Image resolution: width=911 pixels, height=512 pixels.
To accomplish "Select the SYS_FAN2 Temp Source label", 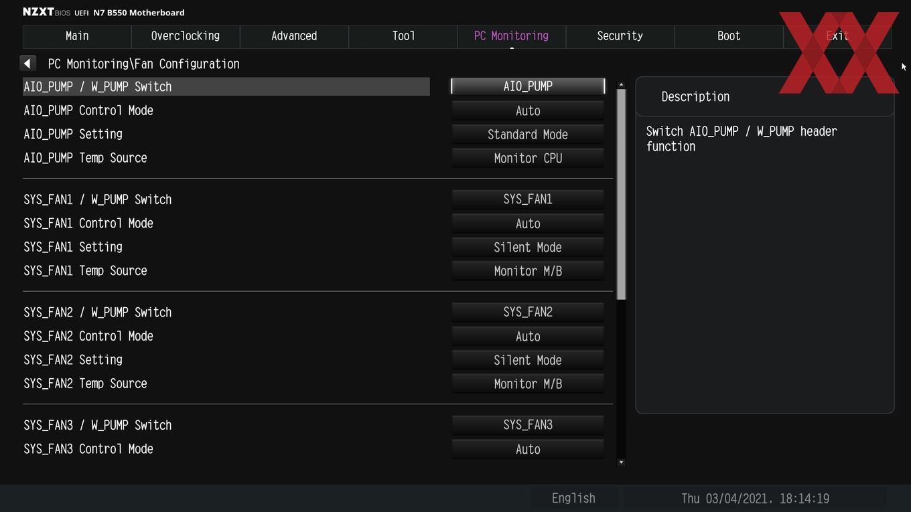I will click(x=85, y=383).
